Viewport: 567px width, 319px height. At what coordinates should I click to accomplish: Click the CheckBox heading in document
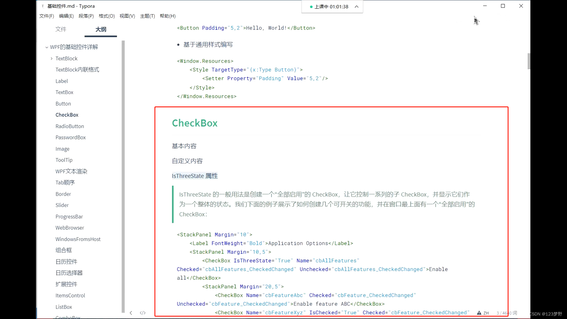195,123
